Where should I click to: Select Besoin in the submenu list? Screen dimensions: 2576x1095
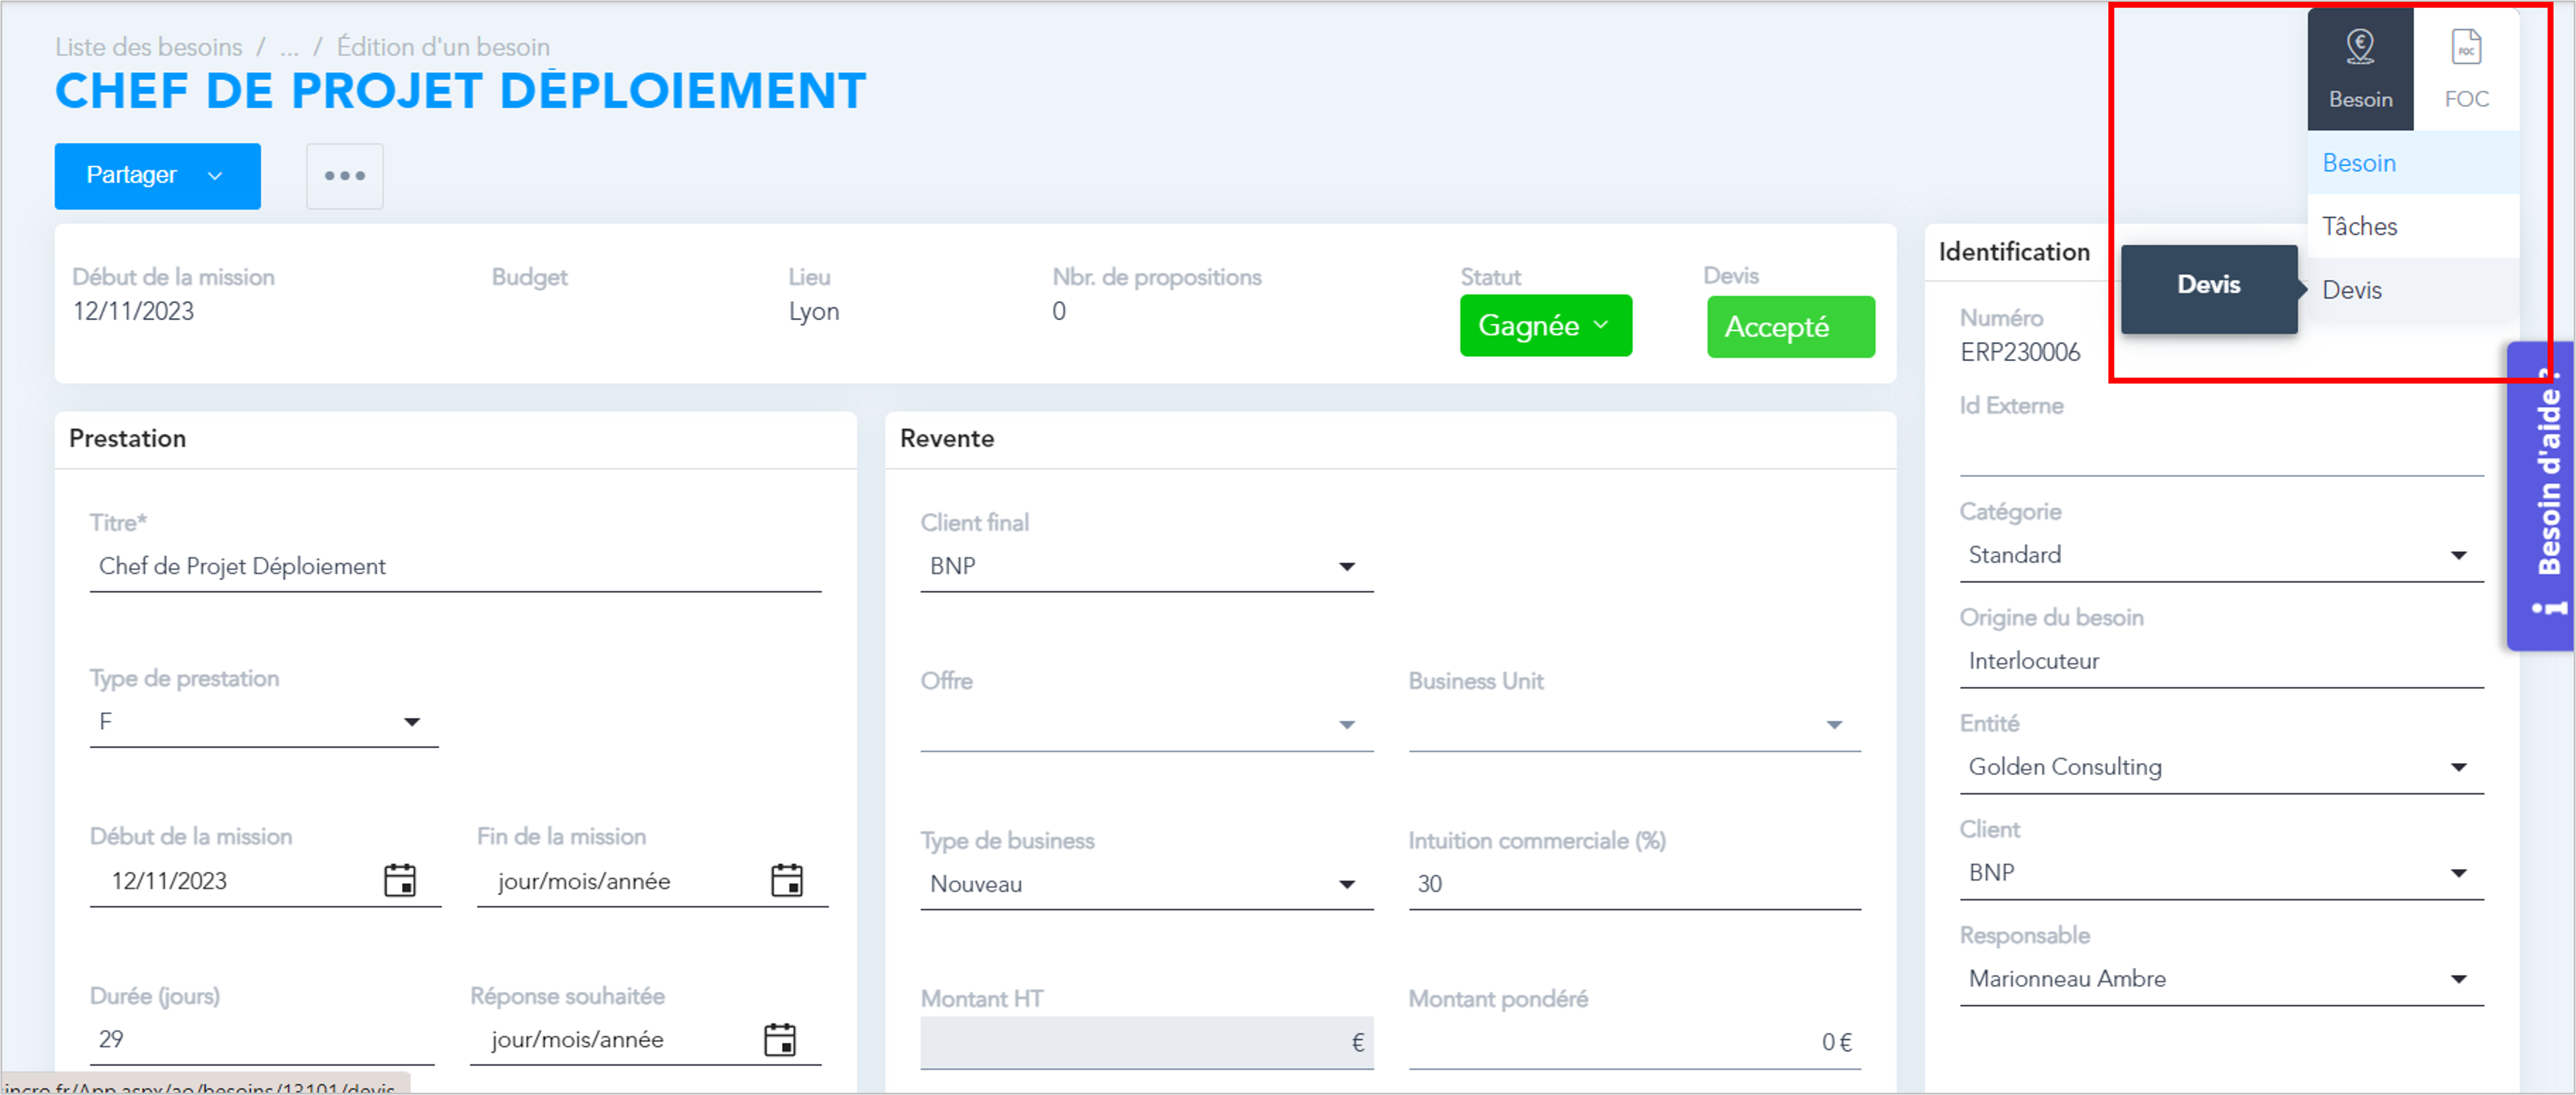tap(2412, 162)
